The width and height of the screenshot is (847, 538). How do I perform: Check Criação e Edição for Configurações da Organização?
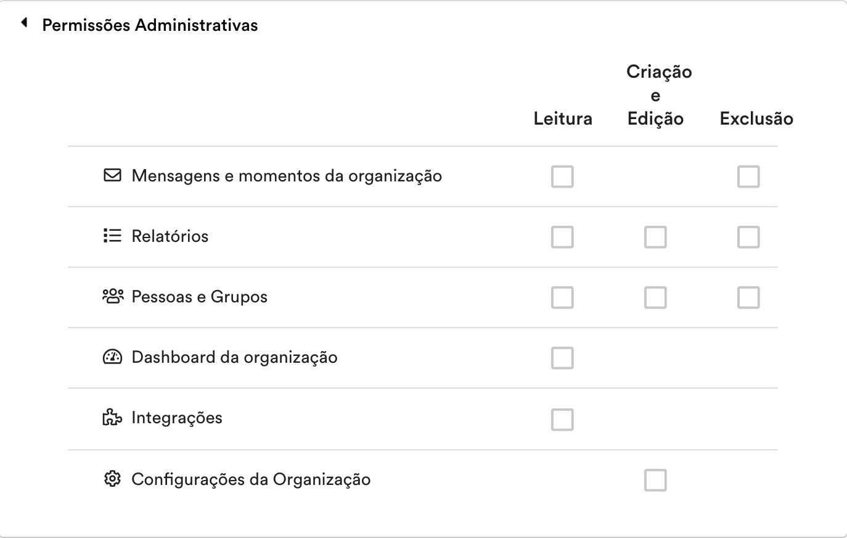click(x=655, y=480)
